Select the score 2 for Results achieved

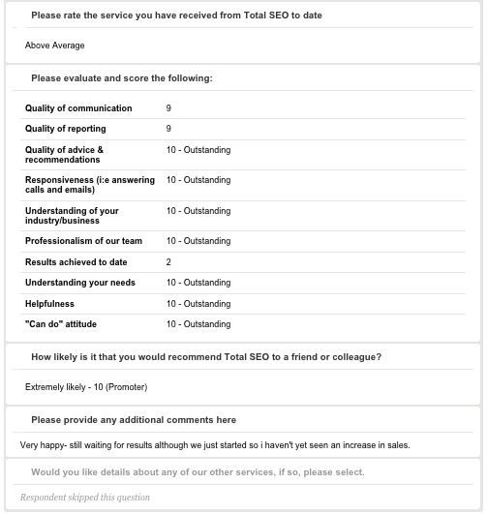tap(168, 262)
